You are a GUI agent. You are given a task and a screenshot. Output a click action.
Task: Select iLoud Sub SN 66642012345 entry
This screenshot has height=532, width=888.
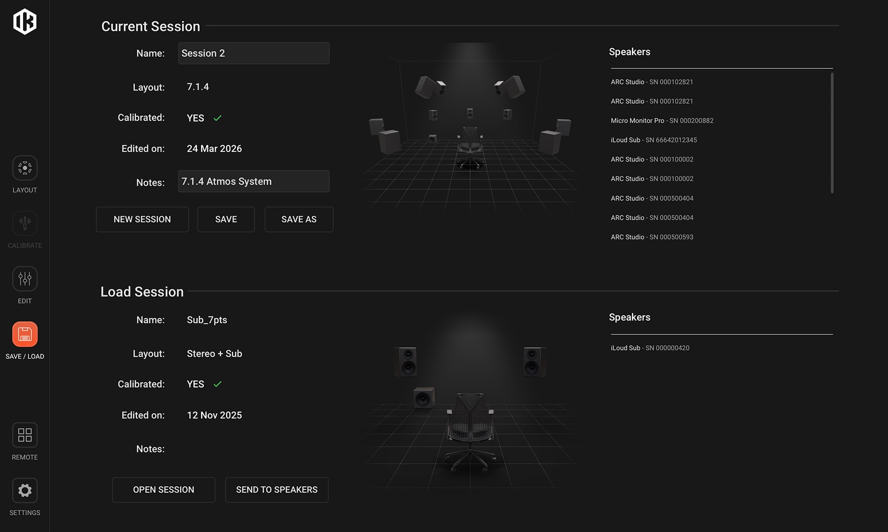click(653, 140)
